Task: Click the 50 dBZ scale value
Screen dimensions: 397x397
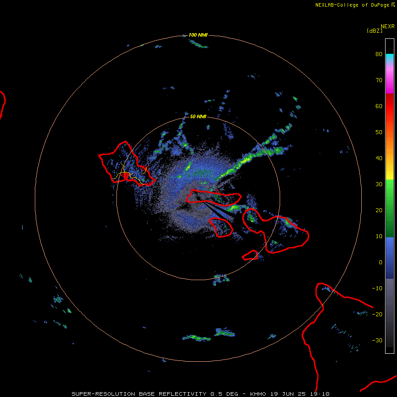Action: pos(379,132)
